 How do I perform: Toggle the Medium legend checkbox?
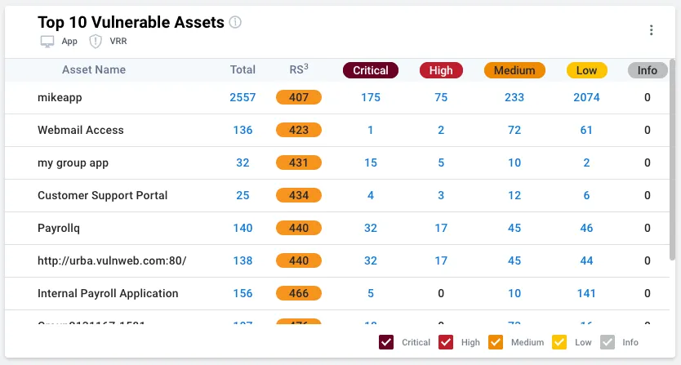(x=496, y=342)
